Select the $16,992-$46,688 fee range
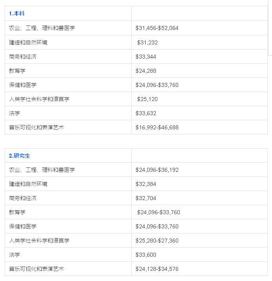The width and height of the screenshot is (272, 281). pyautogui.click(x=157, y=127)
